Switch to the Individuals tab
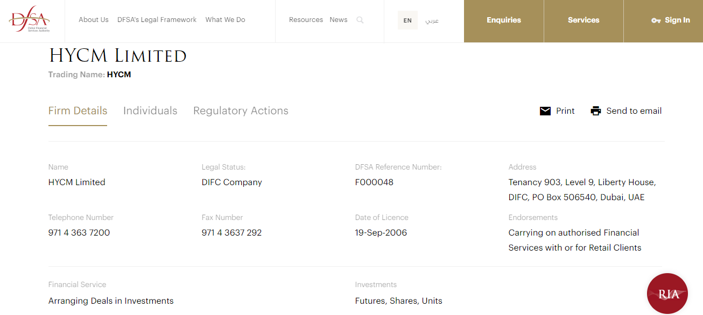Viewport: 703px width, 315px height. pyautogui.click(x=150, y=111)
